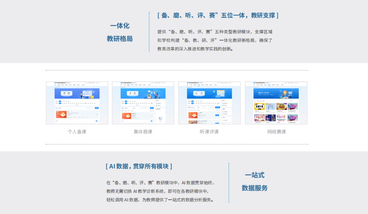This screenshot has height=214, width=368.
Task: Open the 个人备课 screenshot thumbnail
Action: tap(77, 103)
